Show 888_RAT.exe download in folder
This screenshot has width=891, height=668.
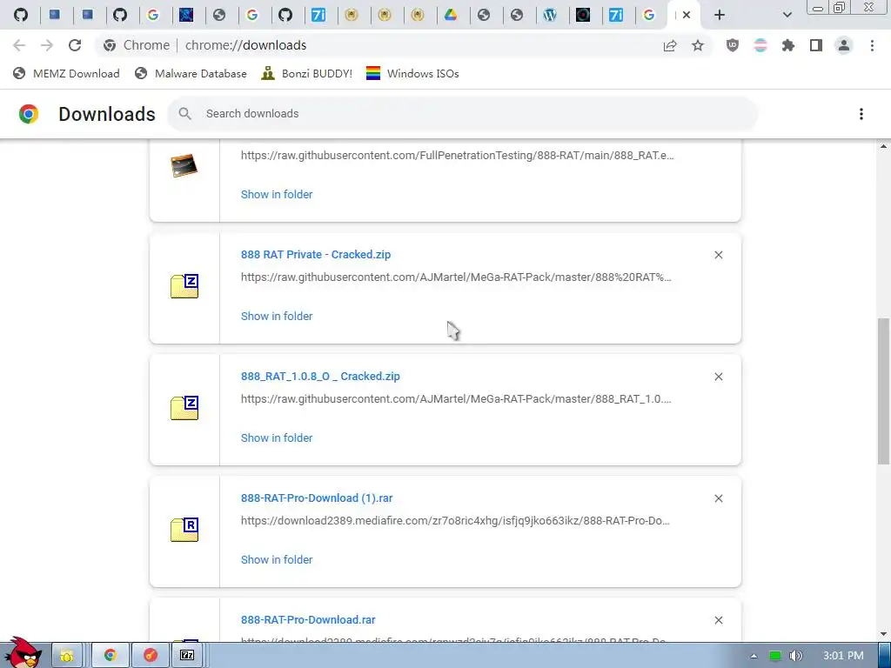[x=277, y=194]
